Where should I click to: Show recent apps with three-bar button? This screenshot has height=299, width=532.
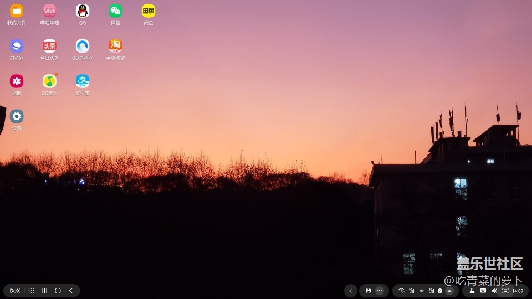pyautogui.click(x=44, y=291)
